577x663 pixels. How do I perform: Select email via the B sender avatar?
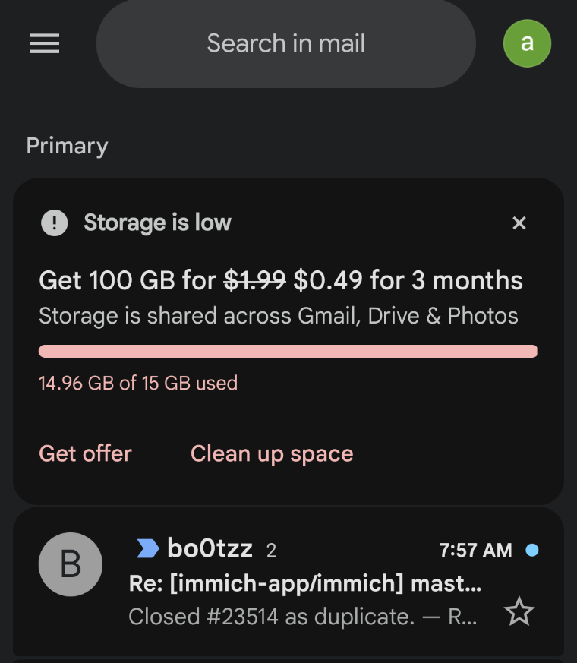click(x=71, y=564)
